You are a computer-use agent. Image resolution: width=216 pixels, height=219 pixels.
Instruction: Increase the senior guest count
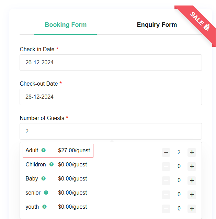click(x=192, y=195)
